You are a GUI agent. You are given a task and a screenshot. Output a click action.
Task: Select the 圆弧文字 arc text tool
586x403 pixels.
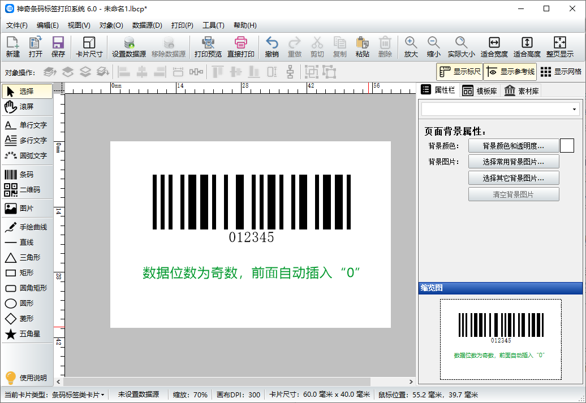27,156
